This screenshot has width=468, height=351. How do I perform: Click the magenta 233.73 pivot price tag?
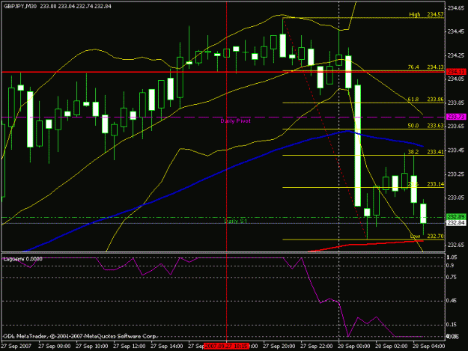(456, 117)
